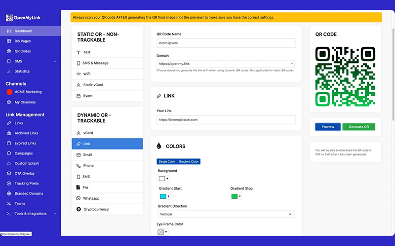Click the Whatsapp icon in dynamic QR list

click(x=79, y=198)
